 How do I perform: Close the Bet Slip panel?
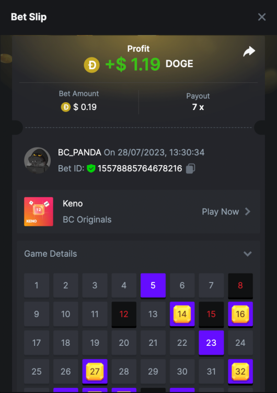[x=262, y=17]
